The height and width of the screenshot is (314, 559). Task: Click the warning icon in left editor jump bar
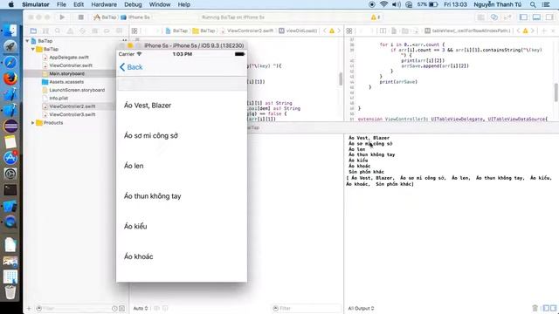click(332, 31)
